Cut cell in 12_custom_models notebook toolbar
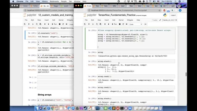 point(33,24)
